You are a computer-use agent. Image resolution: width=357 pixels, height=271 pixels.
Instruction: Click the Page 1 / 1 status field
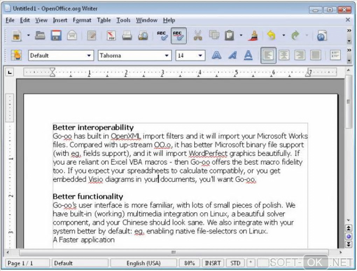pos(27,263)
